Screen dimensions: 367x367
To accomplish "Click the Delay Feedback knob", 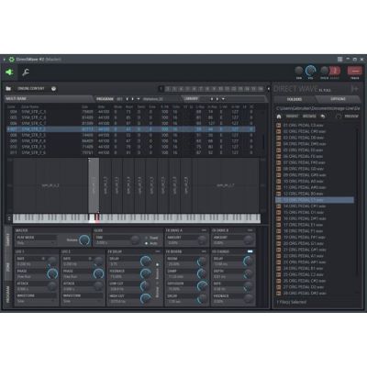I will coord(146,274).
